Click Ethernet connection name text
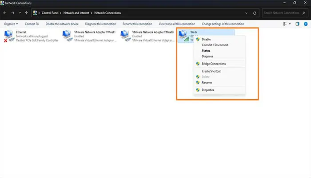 pyautogui.click(x=21, y=32)
